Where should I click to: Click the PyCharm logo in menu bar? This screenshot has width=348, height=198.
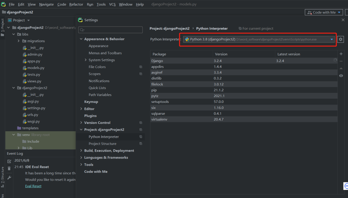pyautogui.click(x=3, y=4)
